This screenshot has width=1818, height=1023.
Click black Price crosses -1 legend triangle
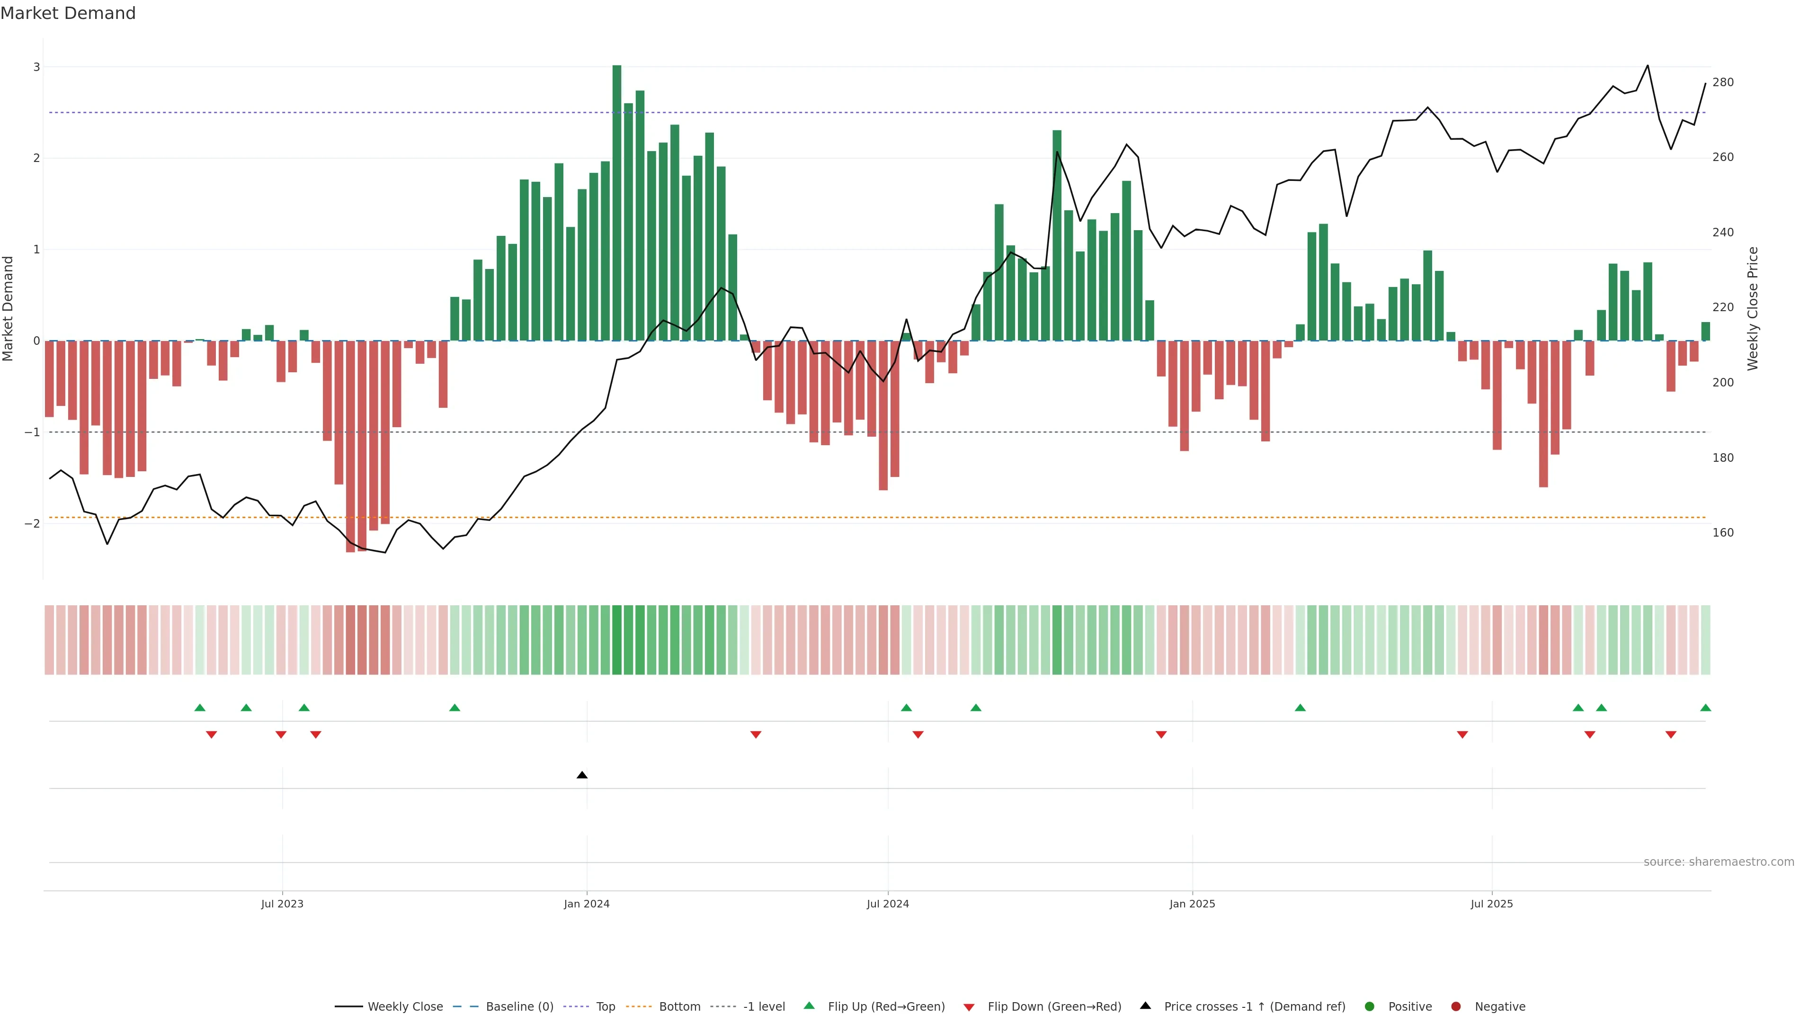click(x=1145, y=1006)
